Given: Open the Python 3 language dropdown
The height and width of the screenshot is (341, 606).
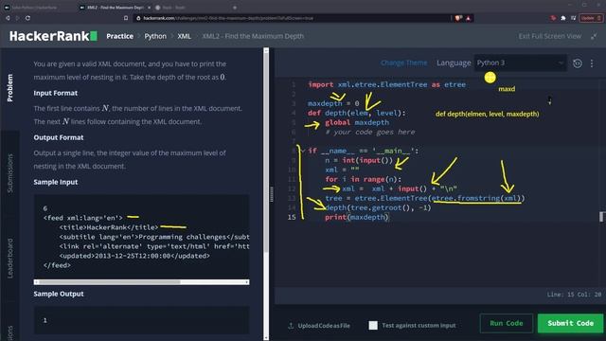Looking at the screenshot, I should [520, 63].
